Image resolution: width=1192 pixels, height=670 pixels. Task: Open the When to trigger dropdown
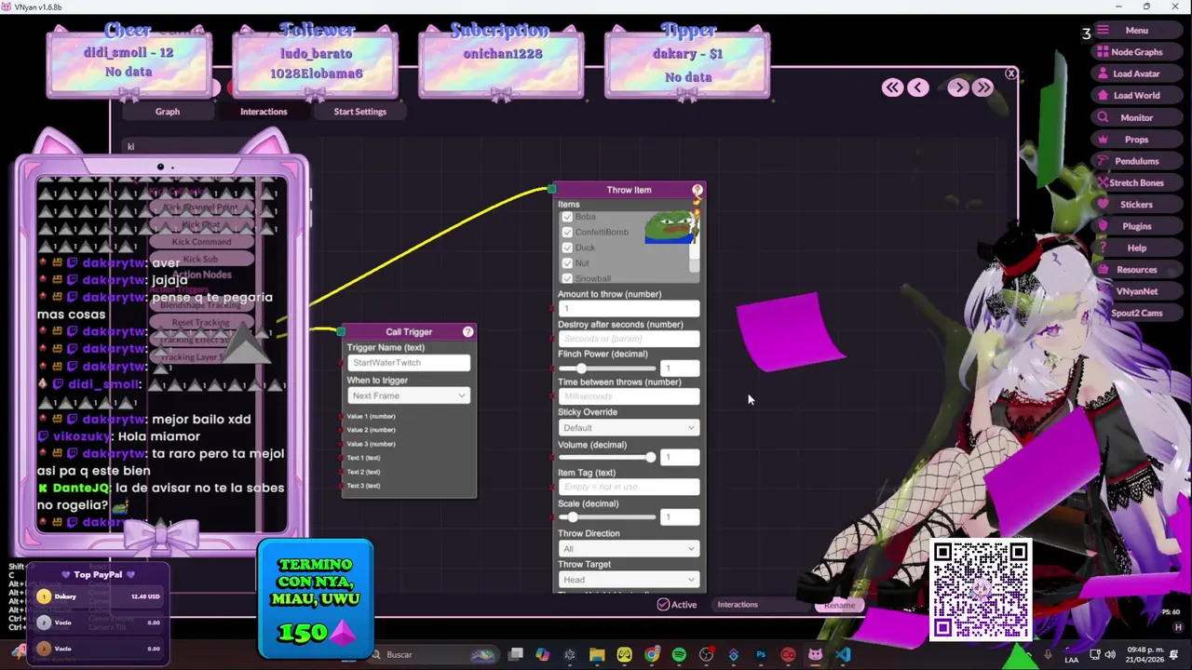[x=408, y=395]
